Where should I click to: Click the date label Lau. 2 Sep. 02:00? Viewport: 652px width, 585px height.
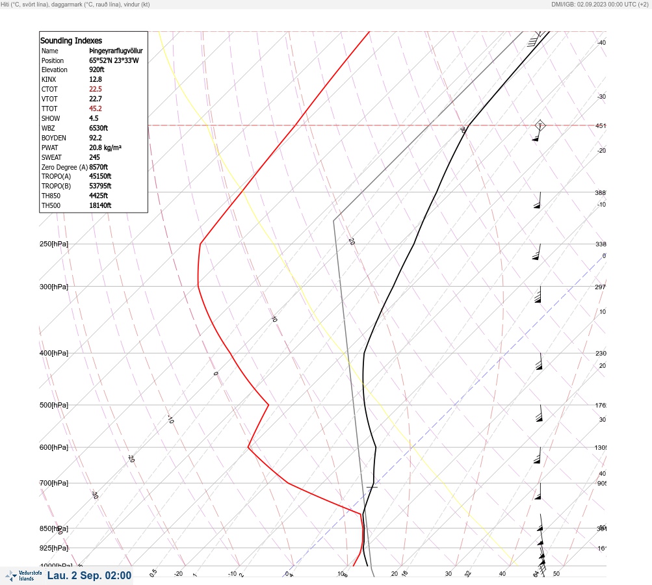click(x=90, y=575)
